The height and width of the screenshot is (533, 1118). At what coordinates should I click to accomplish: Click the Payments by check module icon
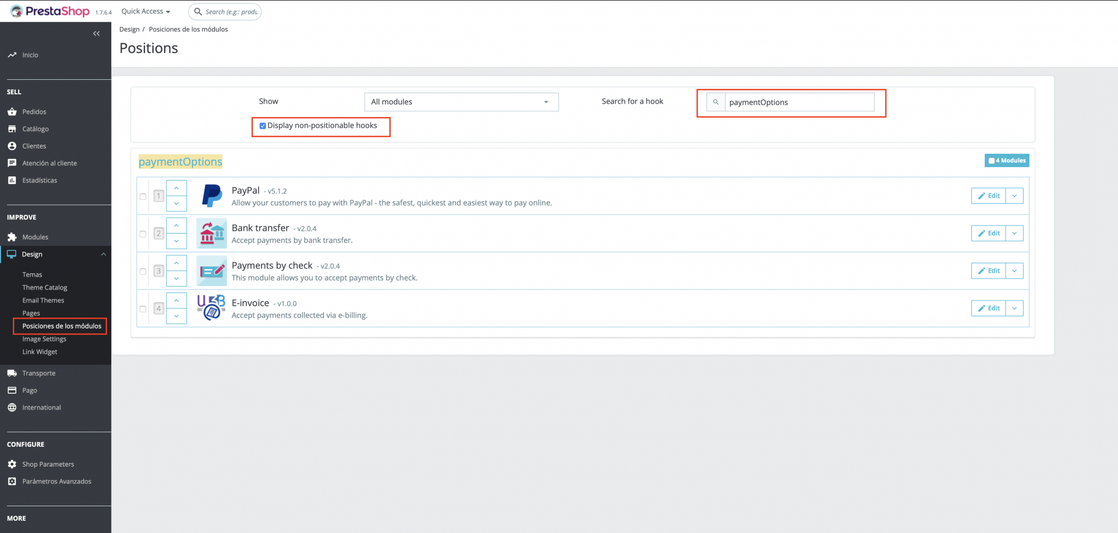pyautogui.click(x=211, y=271)
